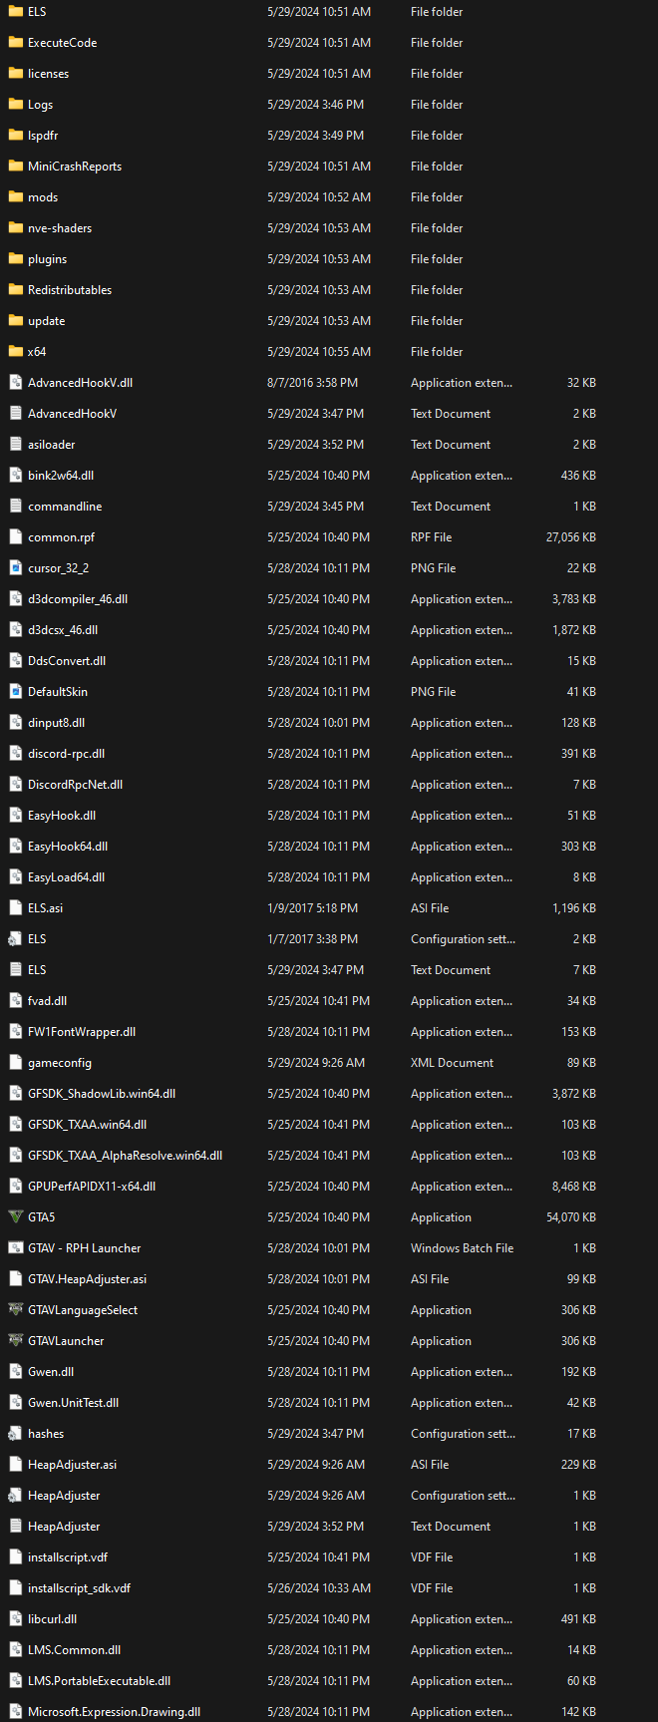Select the d3dcompiler_46.dll file name
Viewport: 658px width, 1722px height.
coord(78,599)
